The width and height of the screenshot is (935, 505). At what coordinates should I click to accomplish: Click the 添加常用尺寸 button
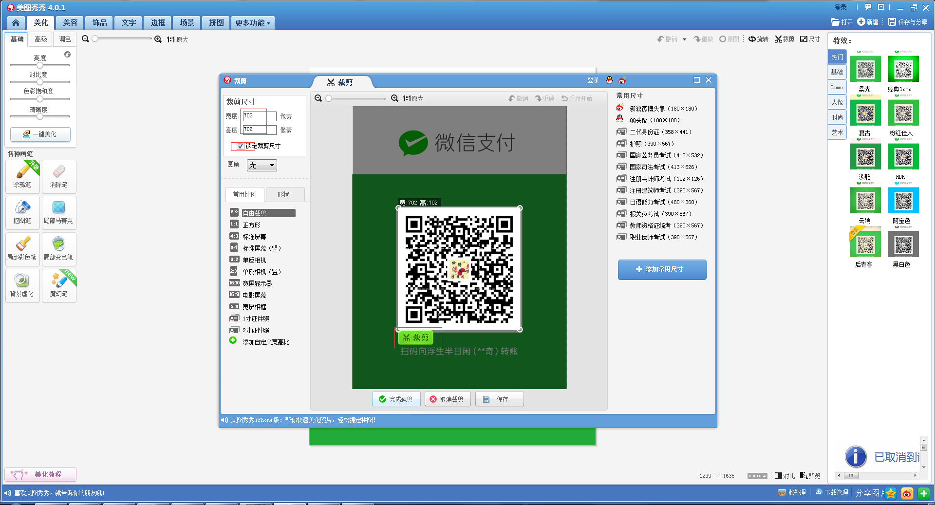pyautogui.click(x=662, y=269)
